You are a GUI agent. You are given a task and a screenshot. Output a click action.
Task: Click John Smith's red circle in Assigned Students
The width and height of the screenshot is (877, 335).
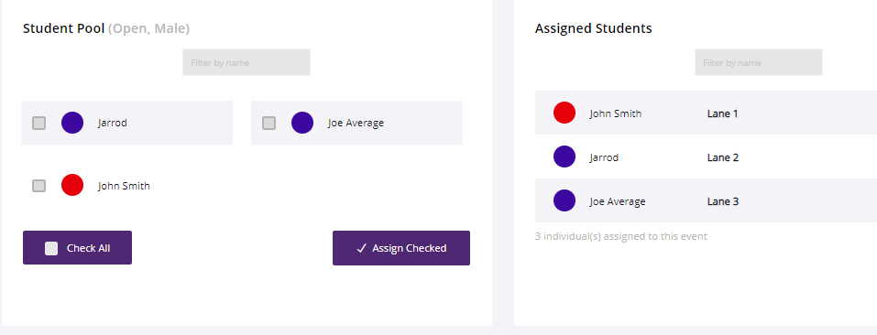565,113
